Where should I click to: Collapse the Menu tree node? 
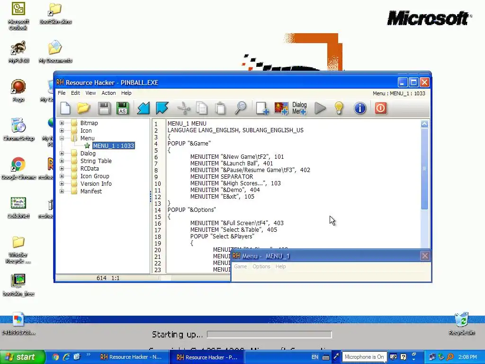tap(62, 138)
